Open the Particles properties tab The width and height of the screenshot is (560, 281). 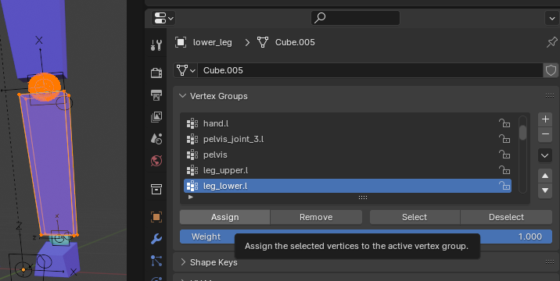coord(156,261)
